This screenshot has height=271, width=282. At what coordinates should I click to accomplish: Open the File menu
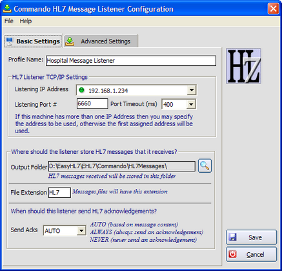9,21
